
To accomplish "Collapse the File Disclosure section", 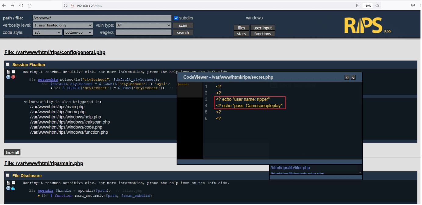I will 8,175.
